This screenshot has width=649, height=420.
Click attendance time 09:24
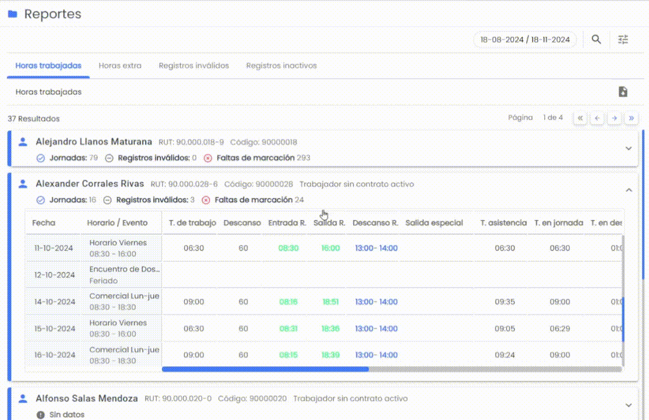[505, 355]
